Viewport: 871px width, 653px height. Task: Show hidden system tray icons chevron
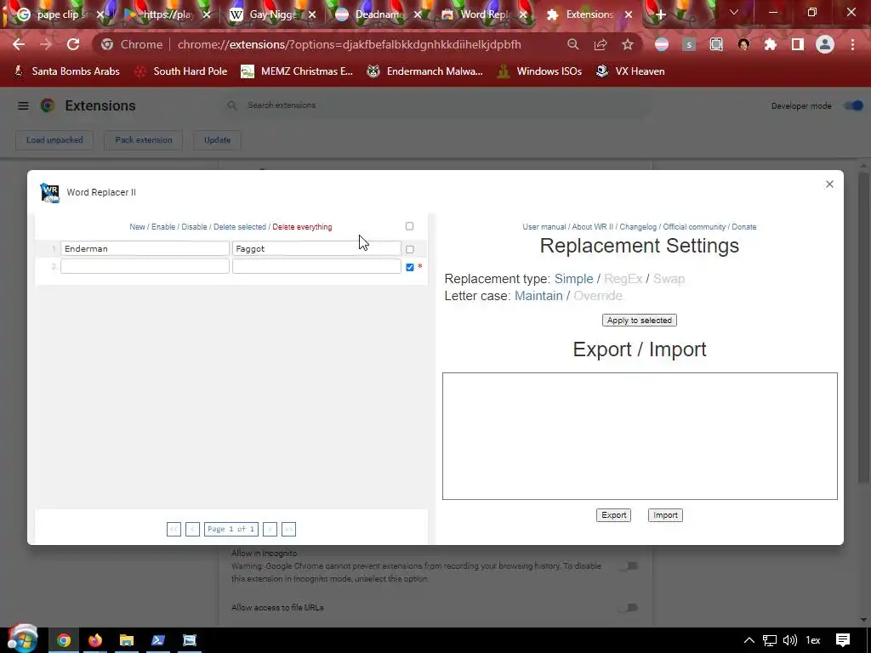[x=749, y=640]
